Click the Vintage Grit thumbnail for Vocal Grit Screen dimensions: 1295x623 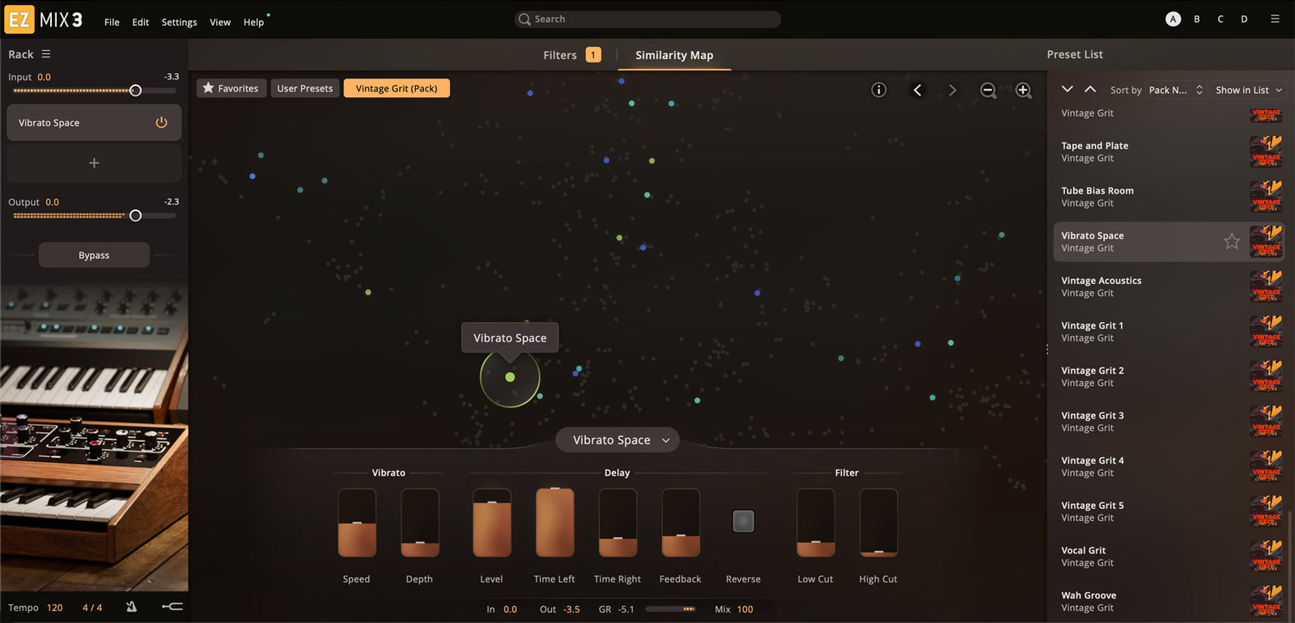click(x=1266, y=556)
